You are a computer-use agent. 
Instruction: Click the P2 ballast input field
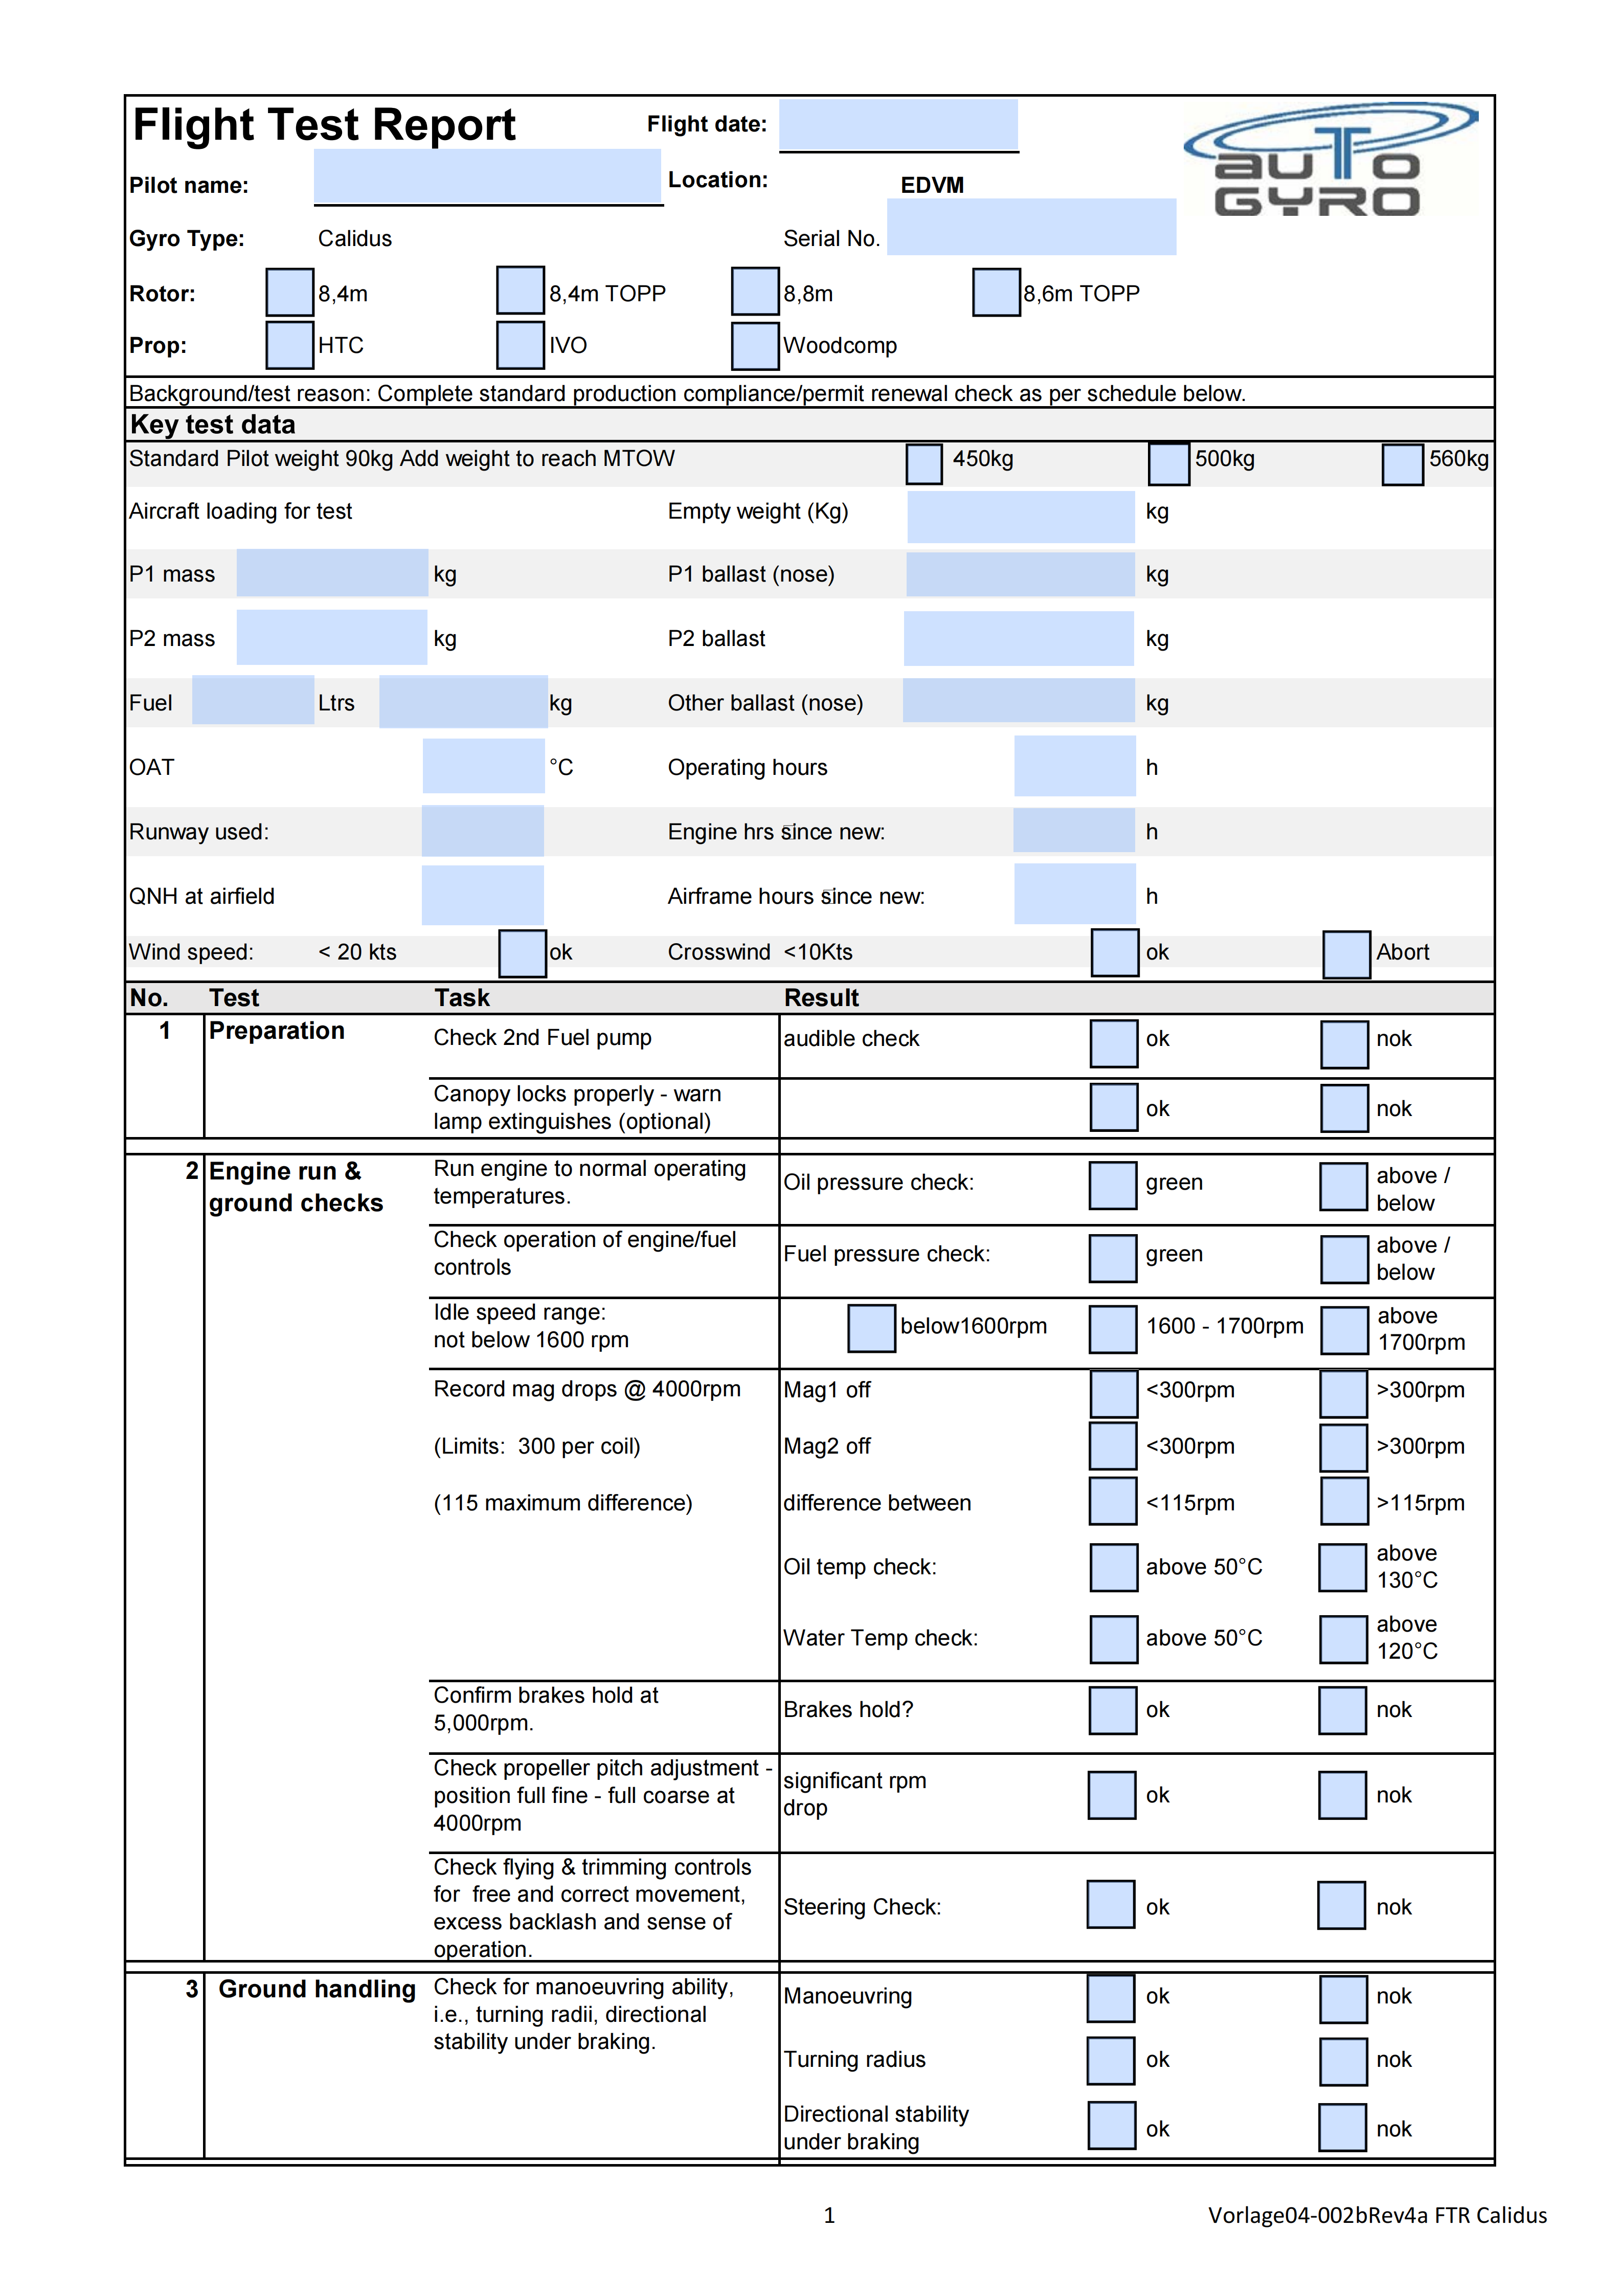pyautogui.click(x=1019, y=638)
